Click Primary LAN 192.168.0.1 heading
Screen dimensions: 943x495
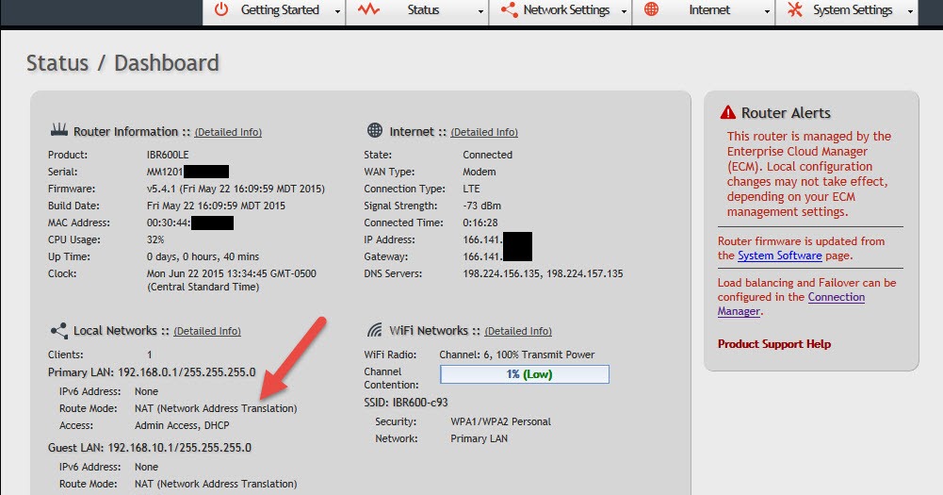click(x=153, y=372)
